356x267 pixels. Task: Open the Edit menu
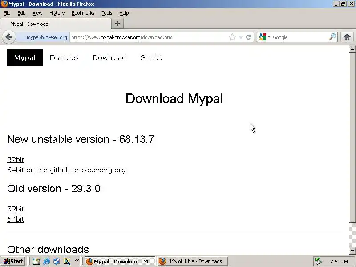click(21, 13)
